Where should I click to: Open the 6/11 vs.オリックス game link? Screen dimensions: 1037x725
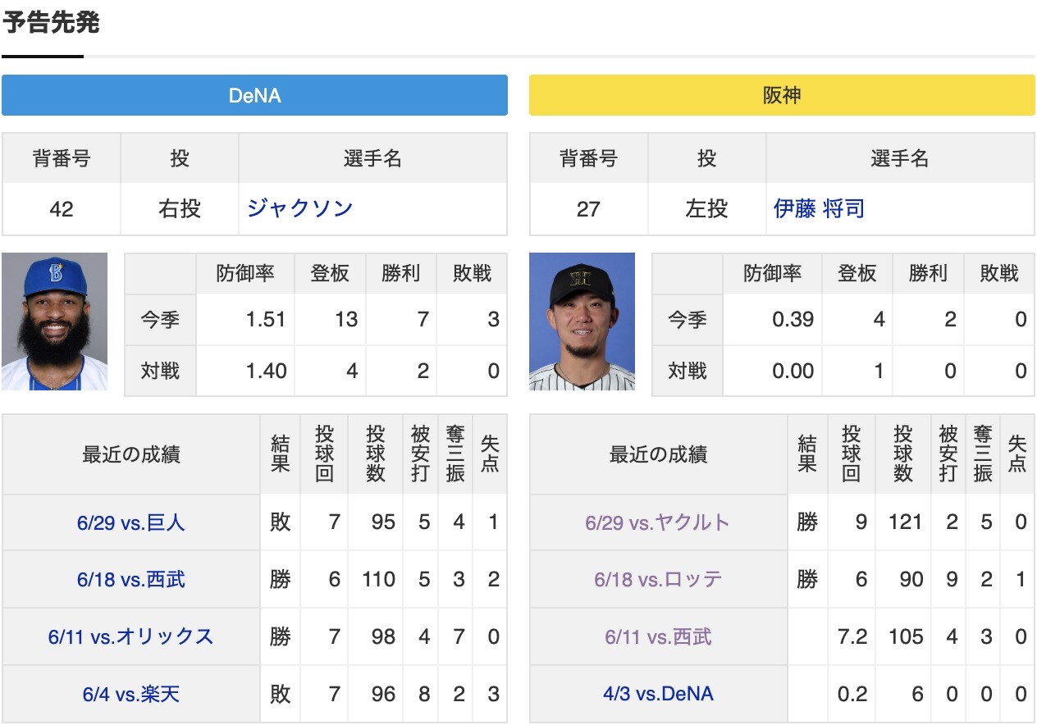pyautogui.click(x=131, y=637)
